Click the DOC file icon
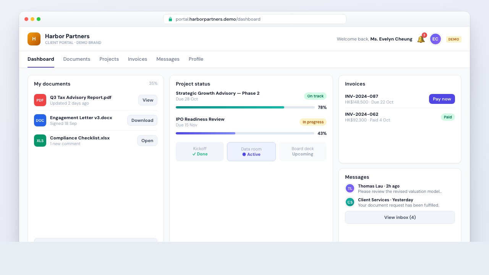Image resolution: width=489 pixels, height=275 pixels. [40, 120]
